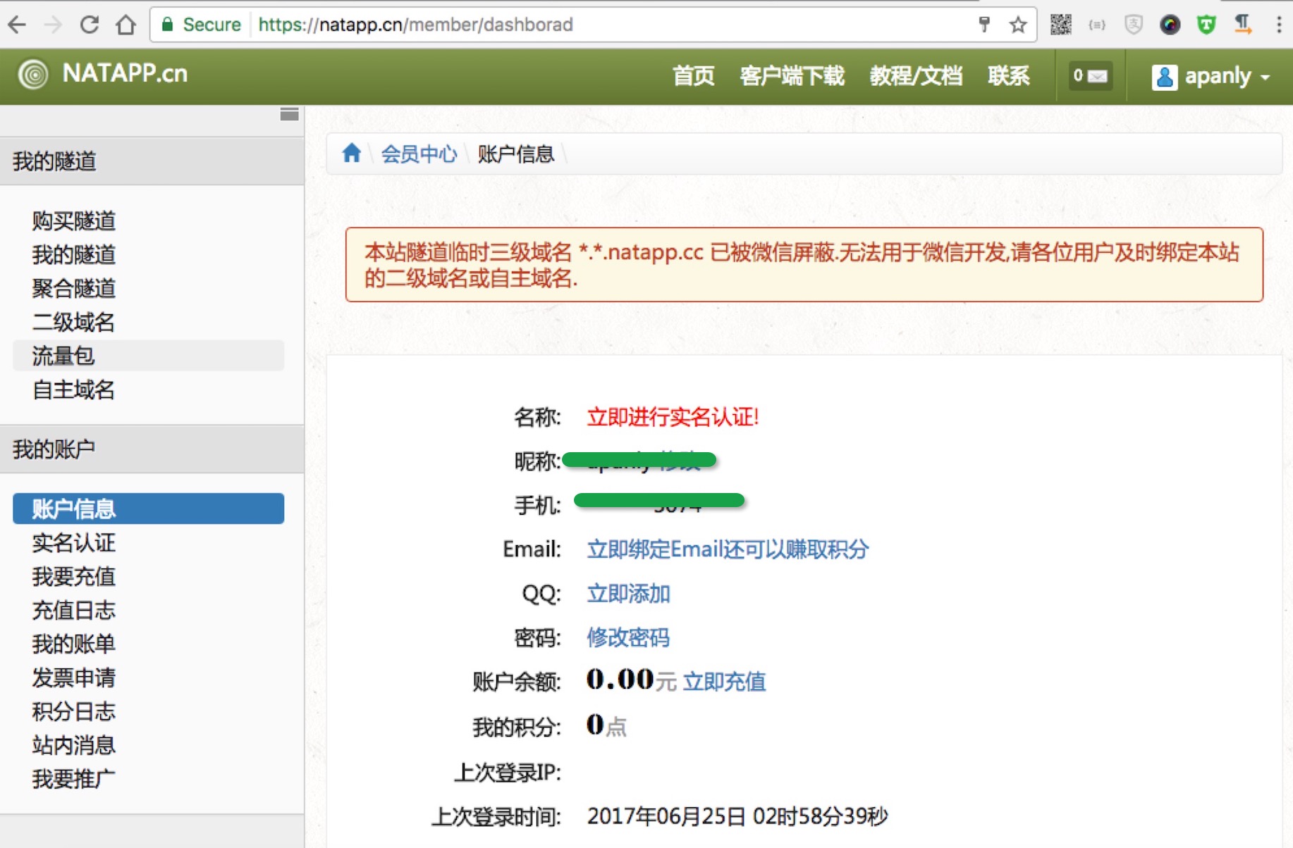Open 教程/文档 in the navigation

[916, 75]
